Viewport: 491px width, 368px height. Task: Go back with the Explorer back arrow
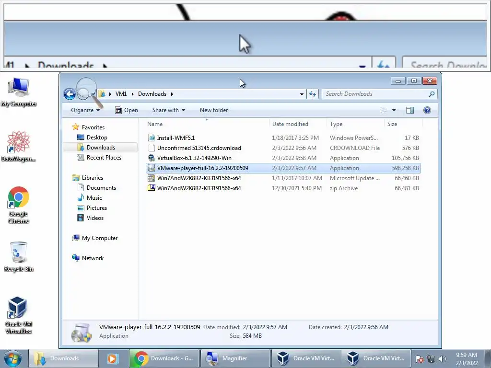[x=70, y=94]
